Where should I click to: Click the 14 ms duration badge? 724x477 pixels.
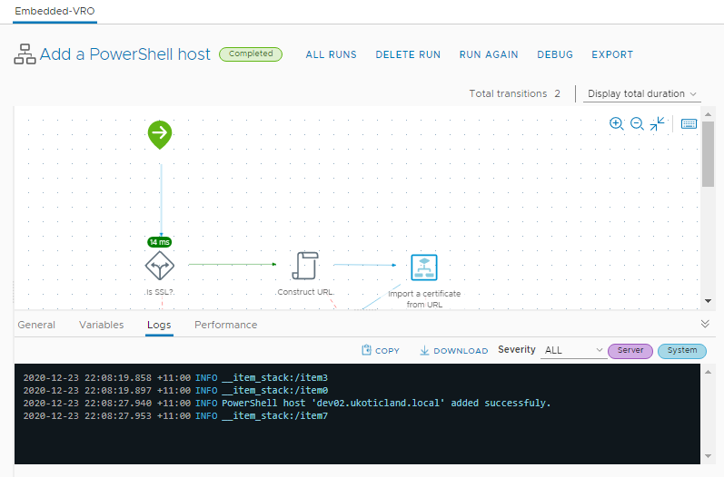coord(159,242)
